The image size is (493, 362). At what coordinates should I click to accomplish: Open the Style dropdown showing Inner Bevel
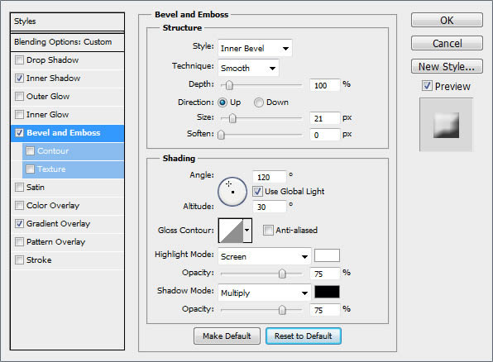pos(255,48)
